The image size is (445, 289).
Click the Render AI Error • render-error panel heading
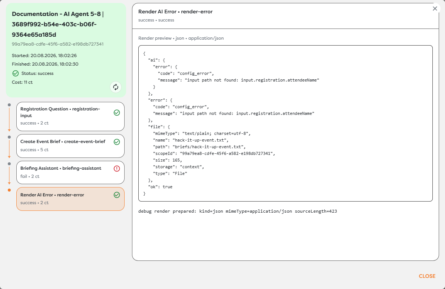tap(175, 12)
